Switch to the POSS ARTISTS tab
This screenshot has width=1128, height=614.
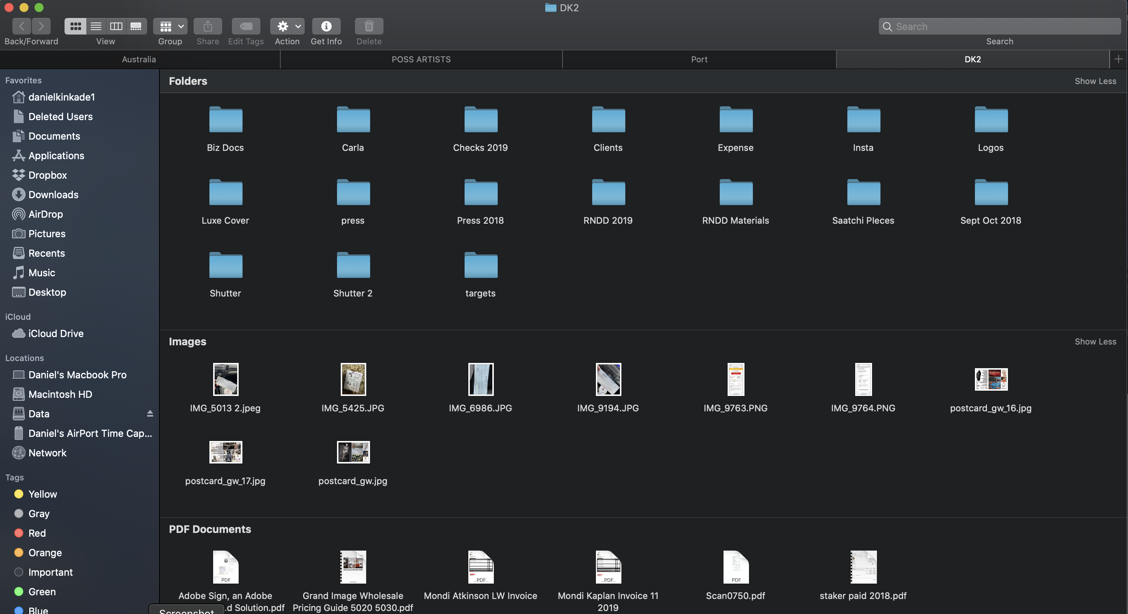pos(421,59)
